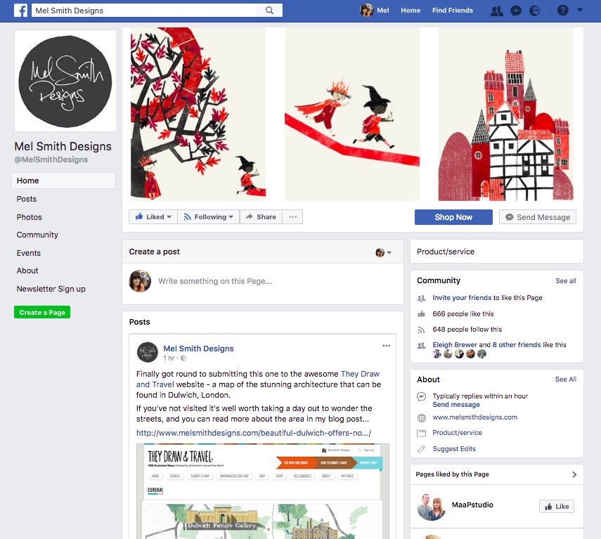Click the green Create a Page button
This screenshot has height=539, width=601.
point(42,312)
